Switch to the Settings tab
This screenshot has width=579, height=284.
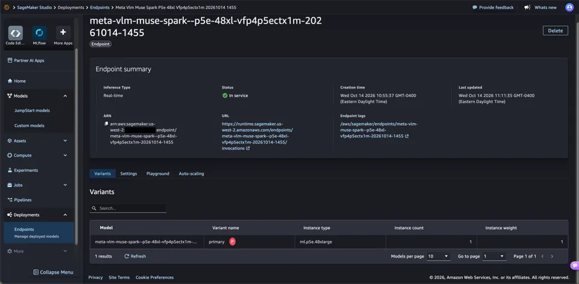(128, 174)
